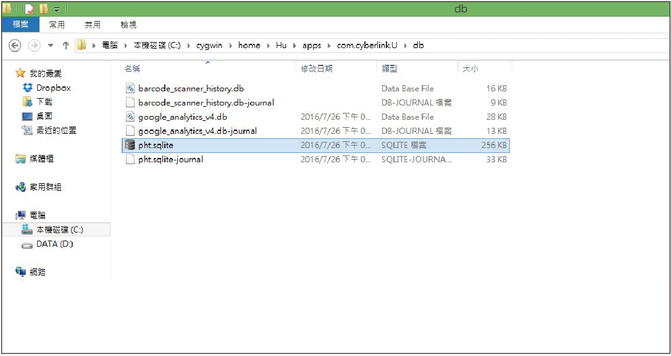The image size is (671, 356).
Task: Select 電腦 node in navigation pane
Action: coord(38,215)
